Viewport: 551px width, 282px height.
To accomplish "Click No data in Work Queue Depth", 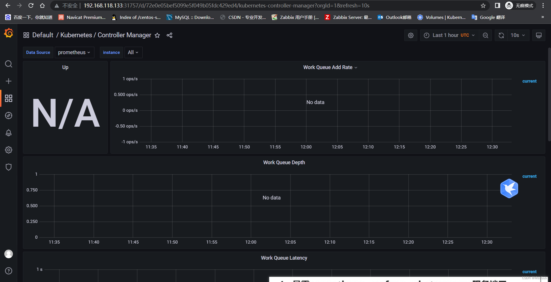I will (271, 198).
